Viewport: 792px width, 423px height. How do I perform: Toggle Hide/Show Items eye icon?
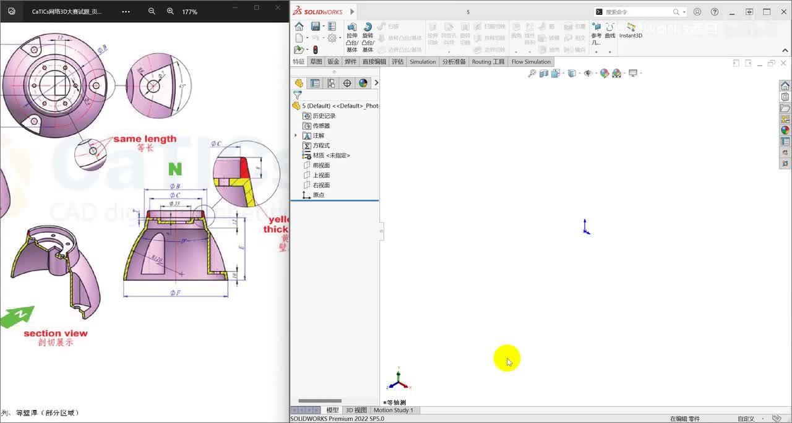(588, 73)
